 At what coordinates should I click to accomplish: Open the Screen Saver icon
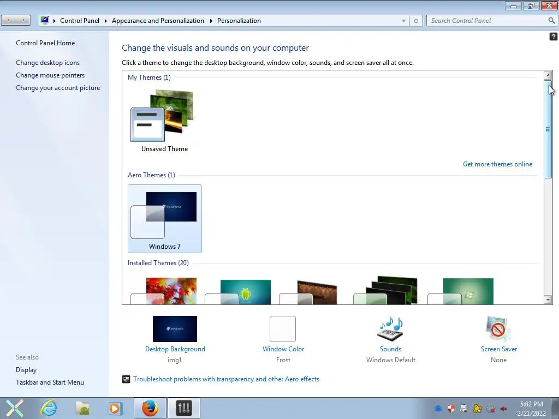(x=498, y=329)
